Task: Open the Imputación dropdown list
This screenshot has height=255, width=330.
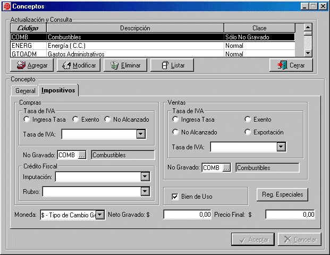Action: pos(145,177)
